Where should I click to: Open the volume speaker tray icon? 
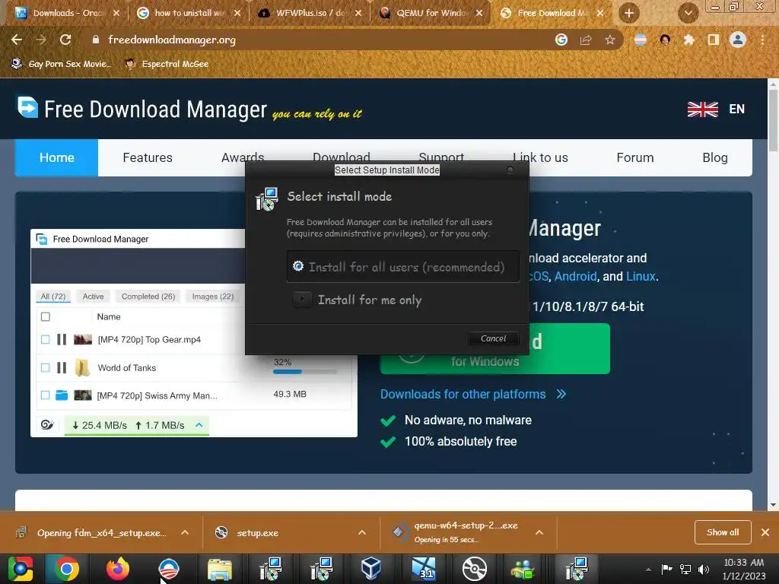[x=704, y=569]
